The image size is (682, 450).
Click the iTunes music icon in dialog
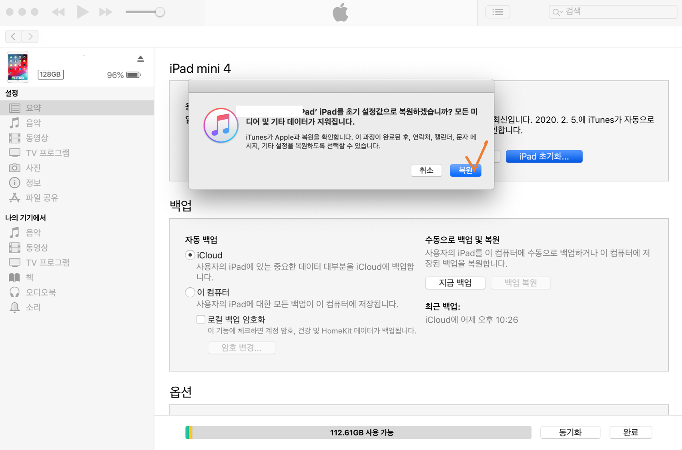point(221,125)
